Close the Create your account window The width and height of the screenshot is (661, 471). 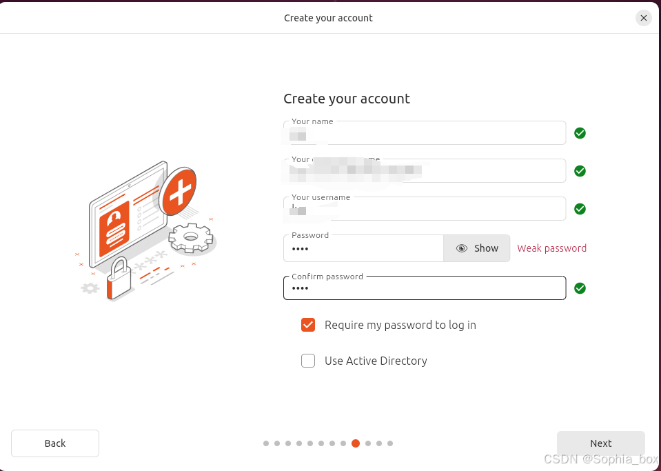643,18
